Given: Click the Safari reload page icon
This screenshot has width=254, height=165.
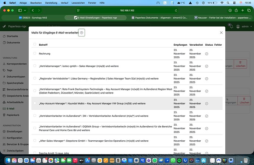Looking at the screenshot, I should 176,11.
